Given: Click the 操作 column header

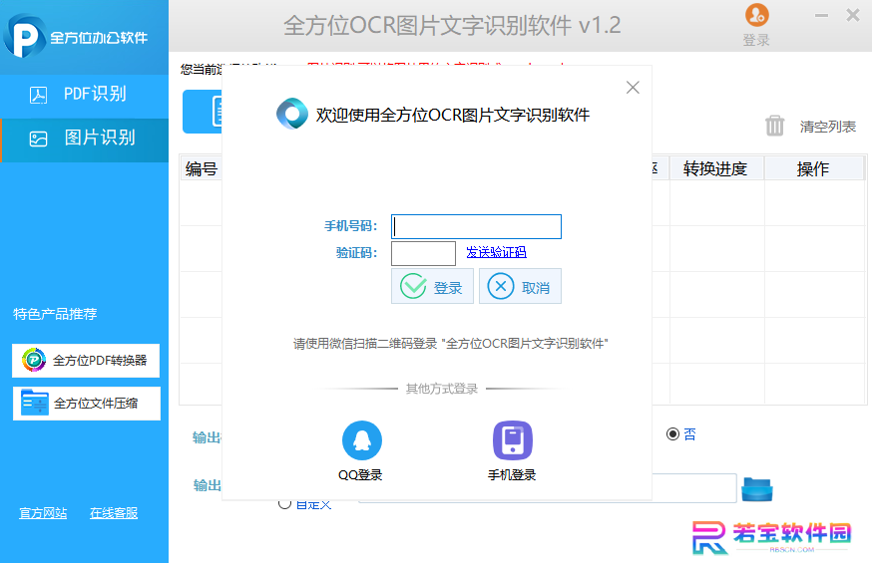Looking at the screenshot, I should click(x=813, y=168).
